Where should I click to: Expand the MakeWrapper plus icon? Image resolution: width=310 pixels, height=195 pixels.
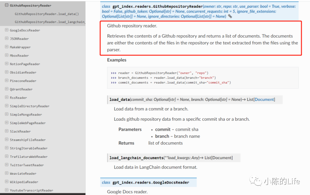(7, 47)
